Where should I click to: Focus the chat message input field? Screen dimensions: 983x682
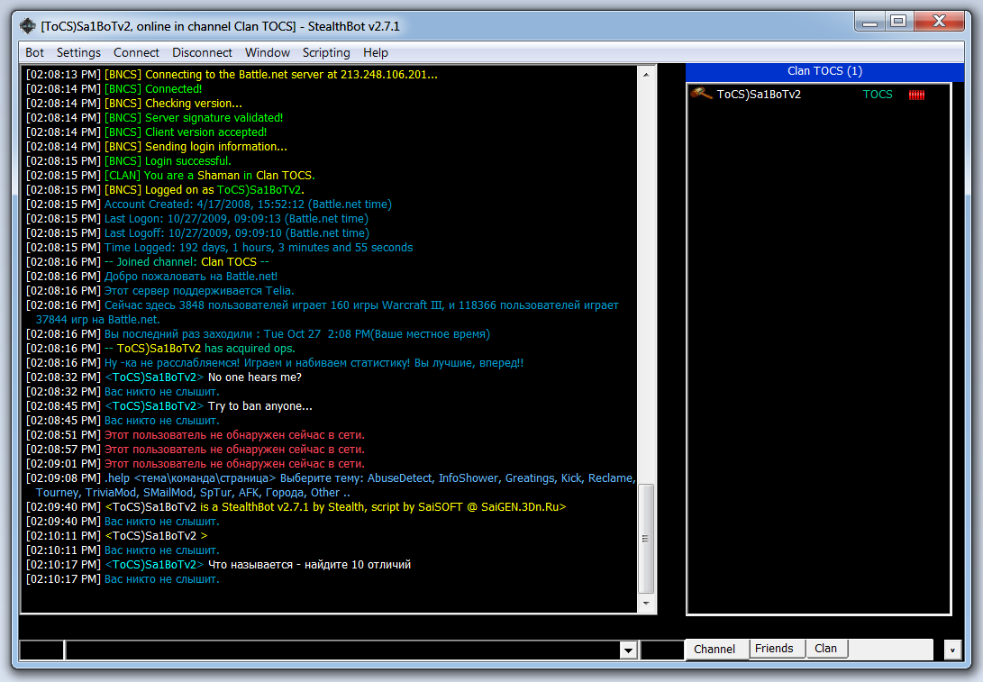pos(342,650)
